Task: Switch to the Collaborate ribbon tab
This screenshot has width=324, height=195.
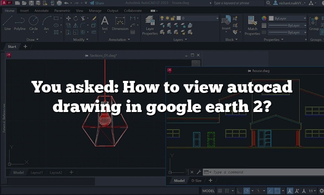Action: click(133, 10)
